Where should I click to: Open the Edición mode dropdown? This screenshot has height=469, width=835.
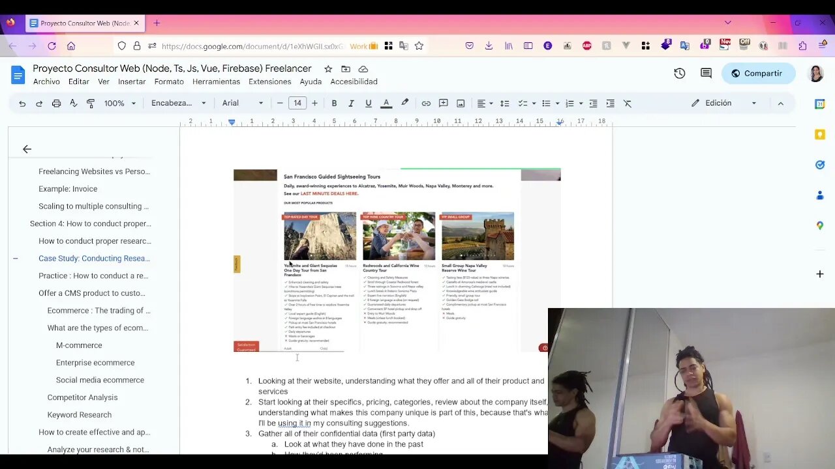[724, 103]
